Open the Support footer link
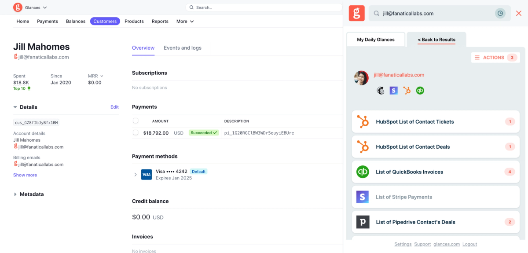 (422, 244)
